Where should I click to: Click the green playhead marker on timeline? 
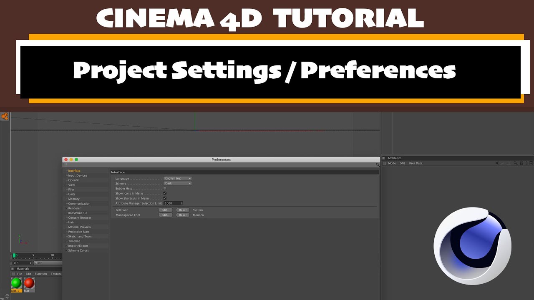coord(15,255)
